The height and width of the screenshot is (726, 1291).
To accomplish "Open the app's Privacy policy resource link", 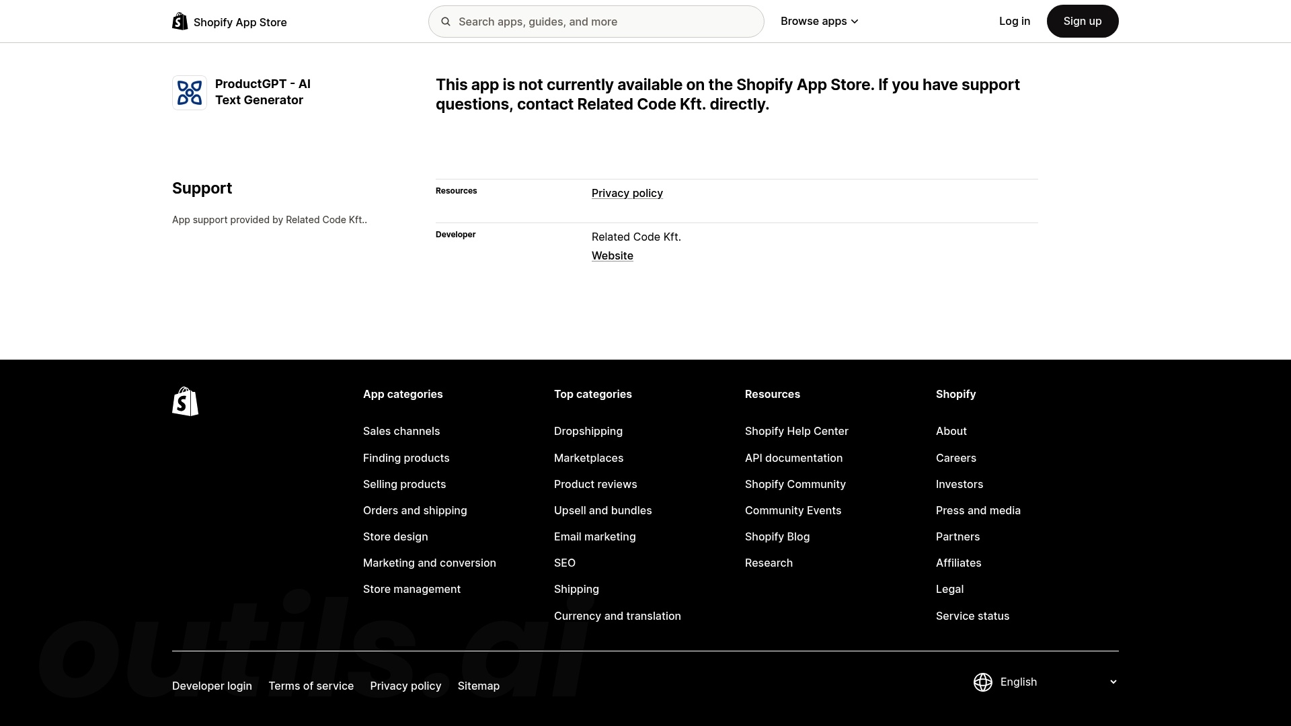I will pos(627,194).
